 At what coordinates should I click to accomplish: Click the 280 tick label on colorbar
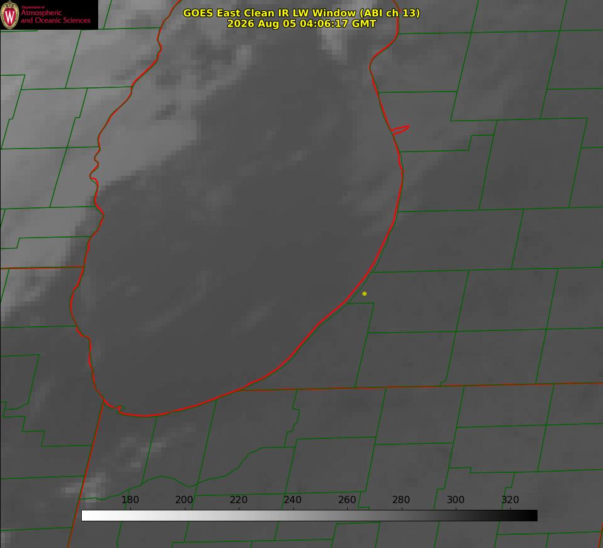coord(401,500)
